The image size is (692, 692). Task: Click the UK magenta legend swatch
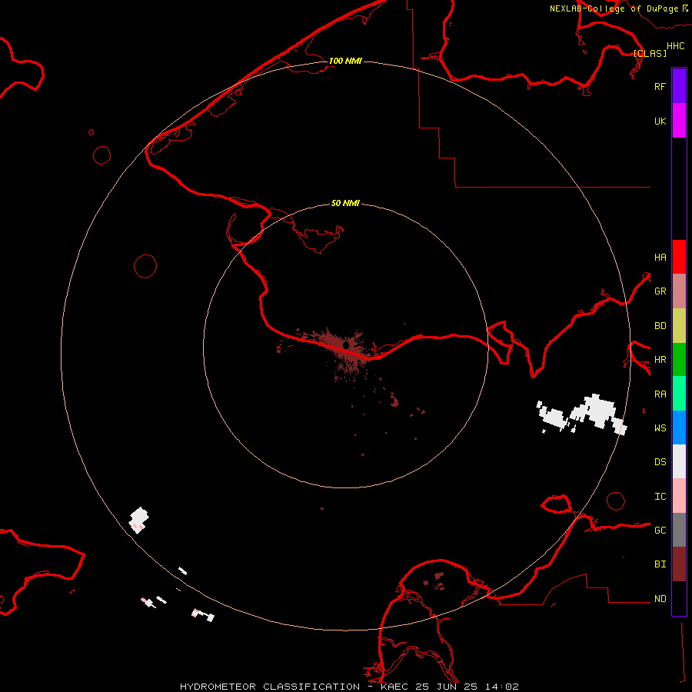click(679, 121)
